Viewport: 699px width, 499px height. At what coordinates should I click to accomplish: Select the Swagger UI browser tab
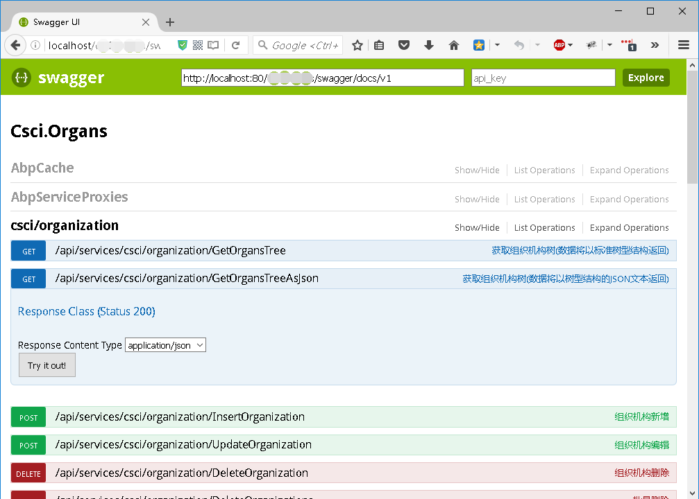83,21
